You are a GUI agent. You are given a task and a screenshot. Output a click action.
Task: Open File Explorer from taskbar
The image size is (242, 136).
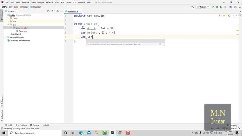point(97,133)
